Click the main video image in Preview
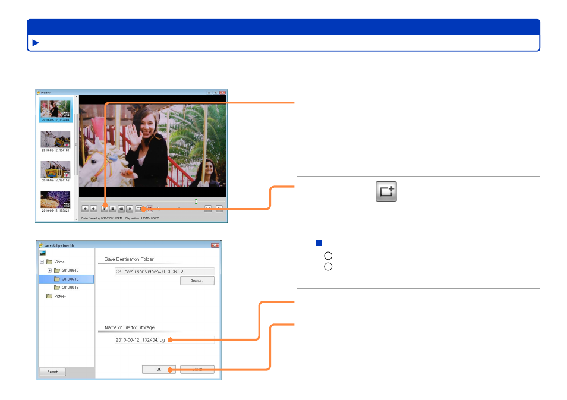Viewport: 567px width, 400px height. pyautogui.click(x=153, y=146)
